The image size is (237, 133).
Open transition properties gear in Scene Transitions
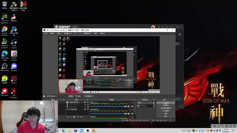[154, 103]
